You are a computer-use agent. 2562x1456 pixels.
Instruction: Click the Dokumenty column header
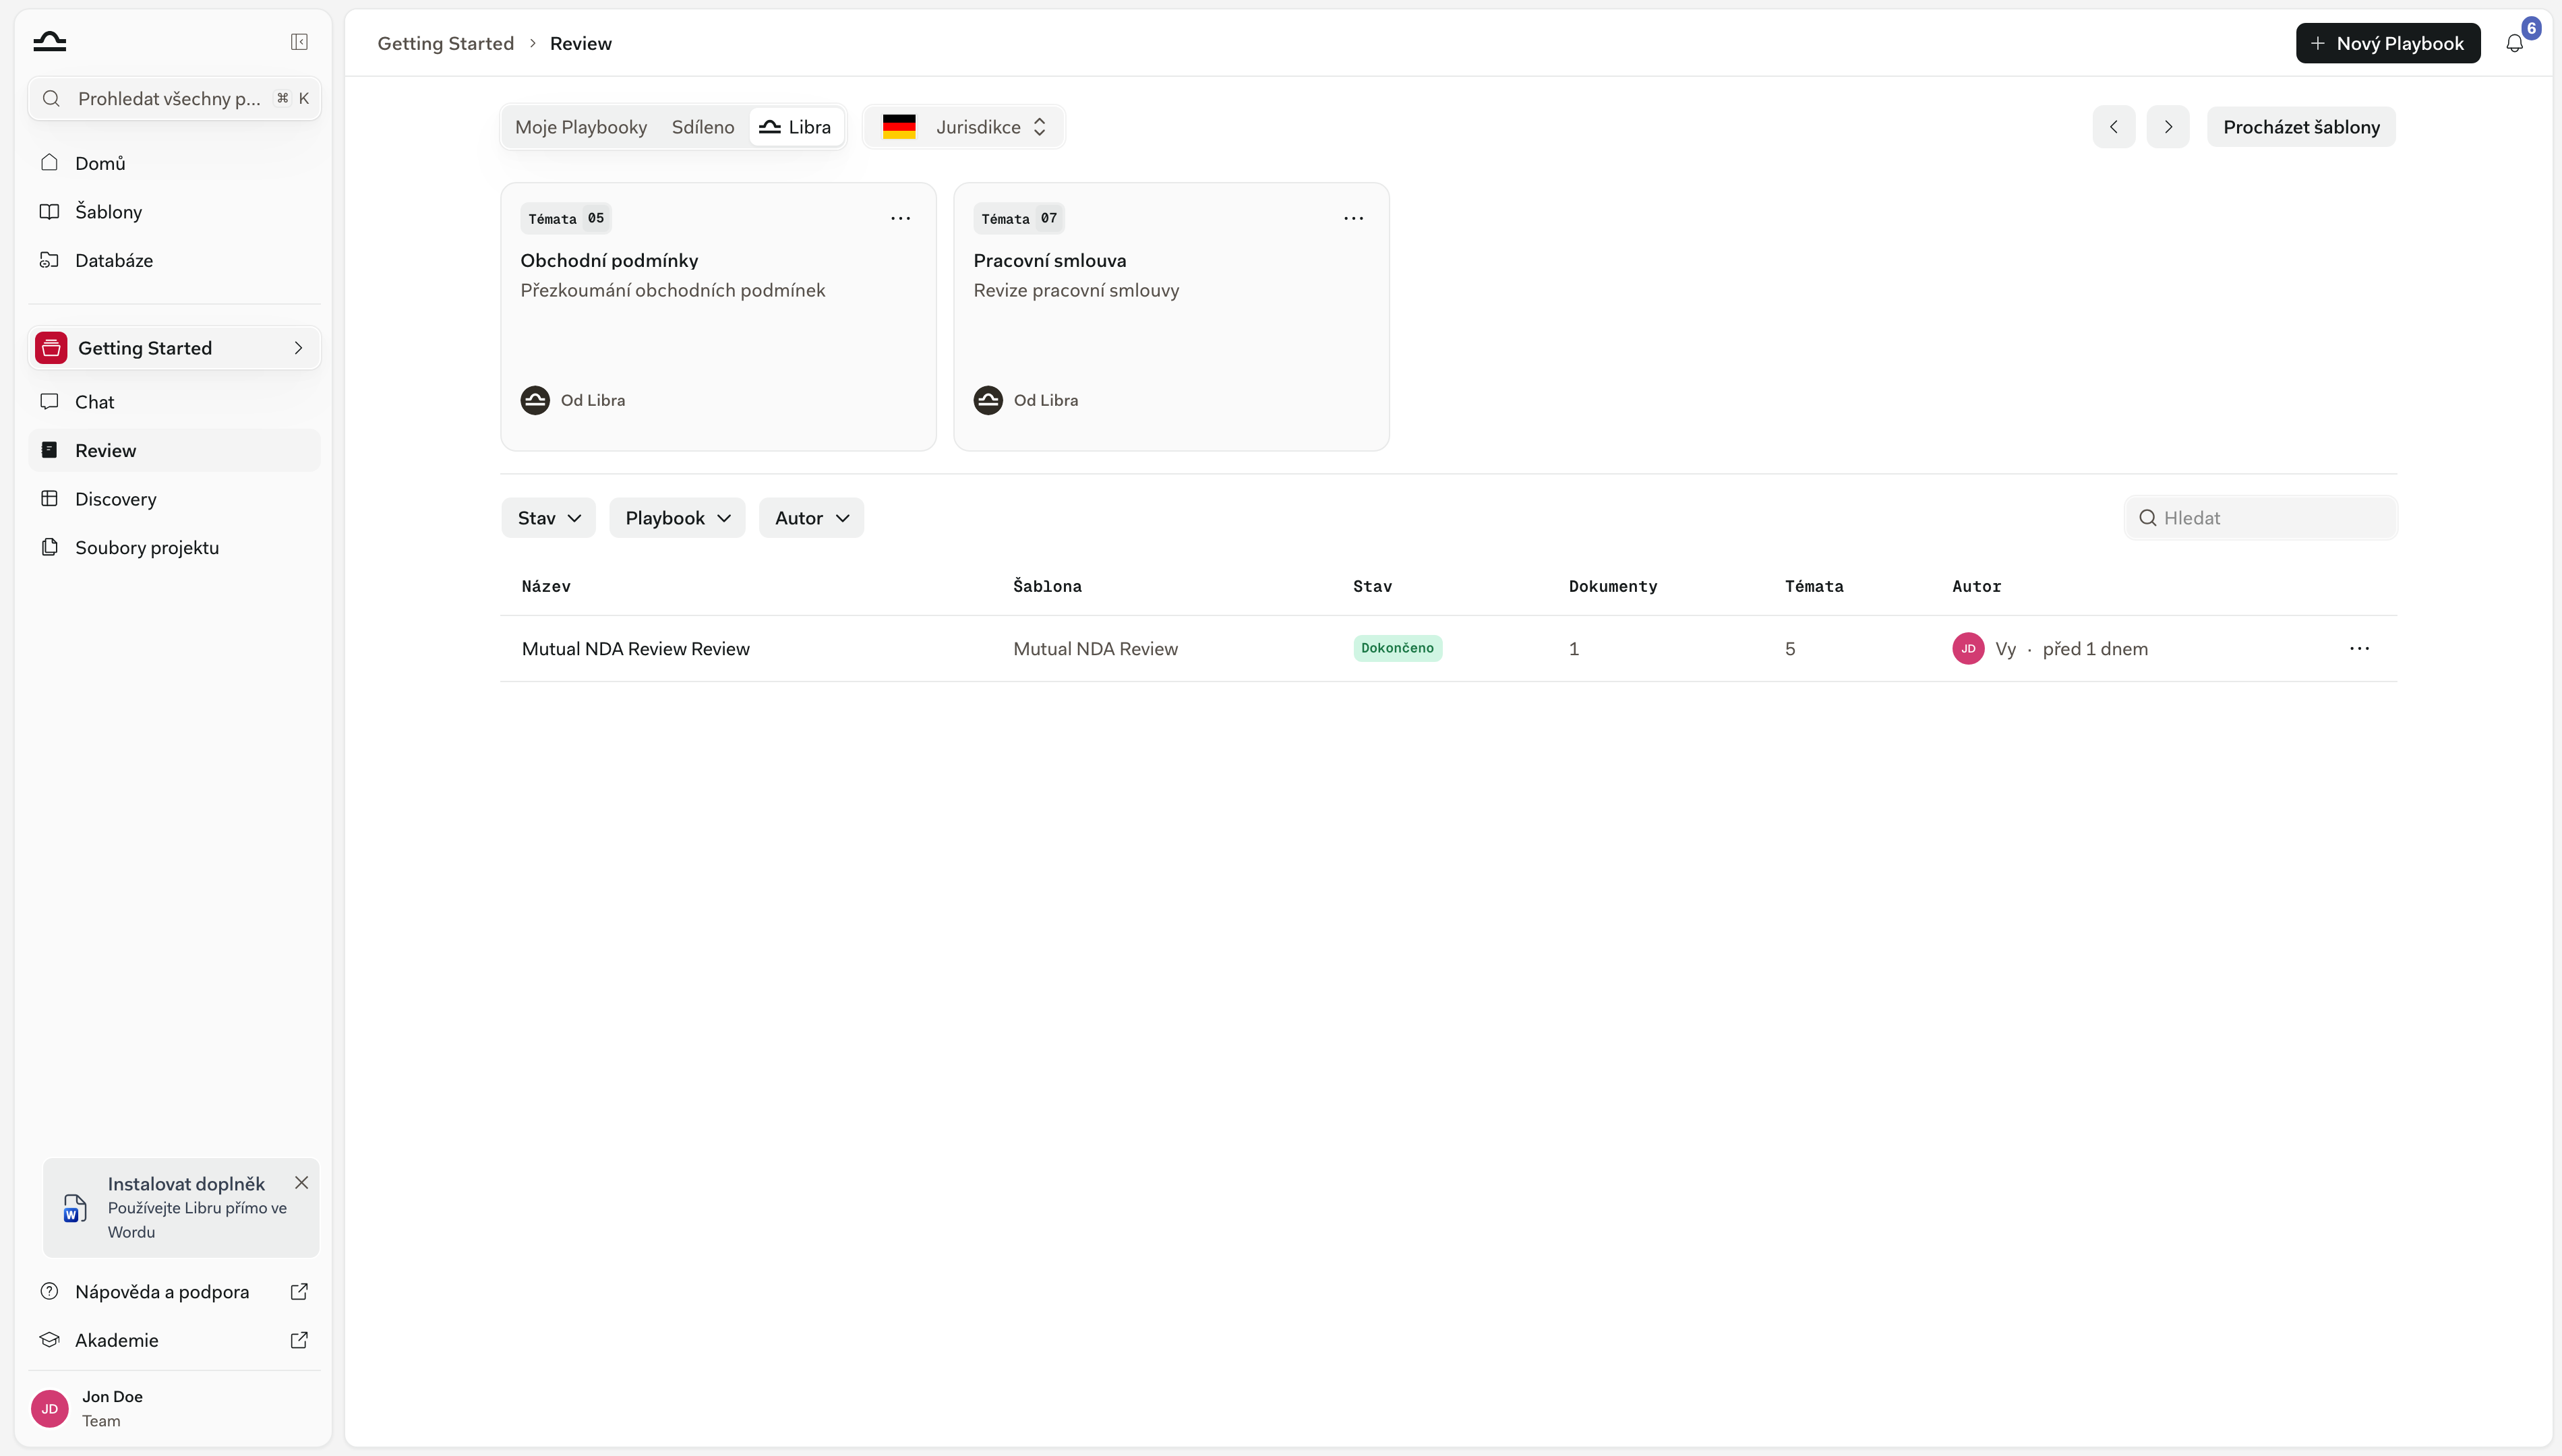[1612, 586]
